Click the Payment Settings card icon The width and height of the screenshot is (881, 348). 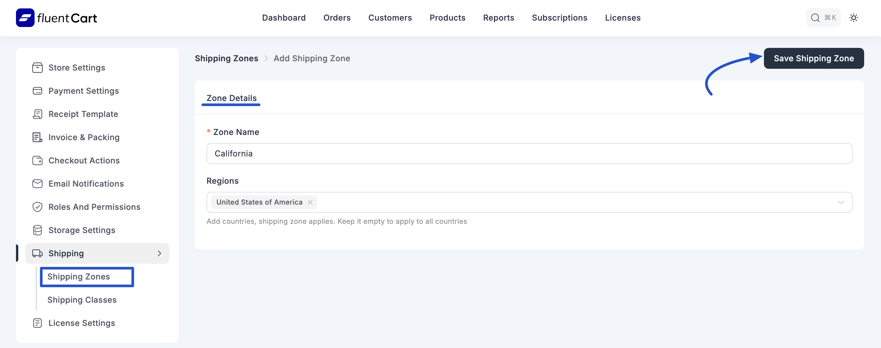point(37,91)
